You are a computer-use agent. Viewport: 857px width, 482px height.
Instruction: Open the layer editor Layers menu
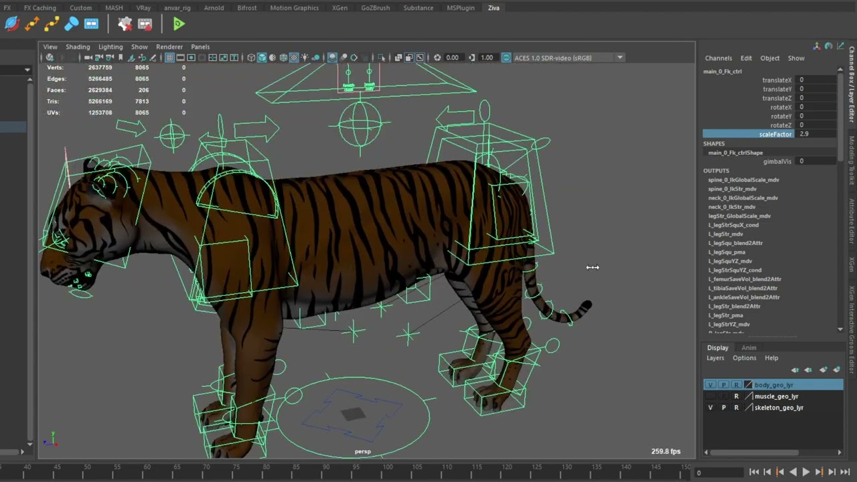pos(715,358)
